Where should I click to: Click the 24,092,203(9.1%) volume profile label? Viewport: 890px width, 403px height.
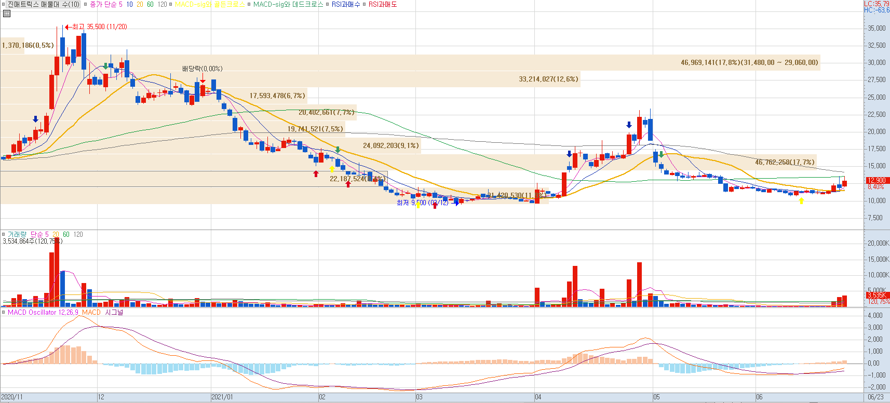[x=390, y=145]
